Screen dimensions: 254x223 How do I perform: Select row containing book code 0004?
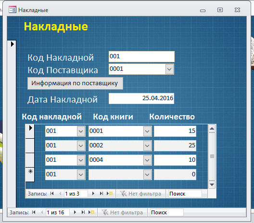(x=30, y=160)
